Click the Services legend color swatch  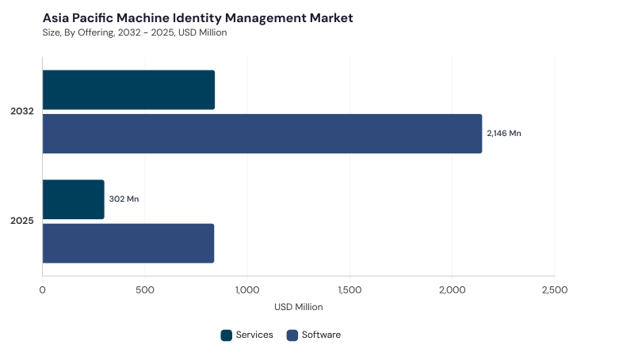(x=227, y=335)
